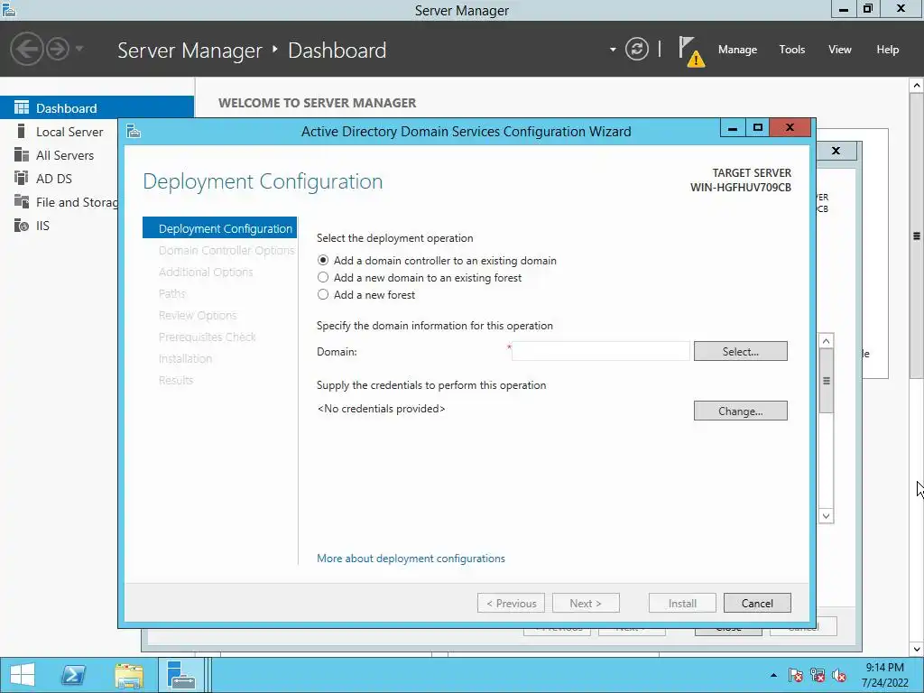Click the All Servers icon in sidebar
This screenshot has width=924, height=693.
[22, 154]
